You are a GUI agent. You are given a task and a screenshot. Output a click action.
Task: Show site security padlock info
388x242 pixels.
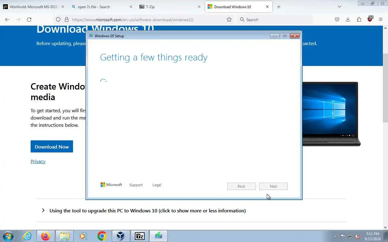click(67, 19)
